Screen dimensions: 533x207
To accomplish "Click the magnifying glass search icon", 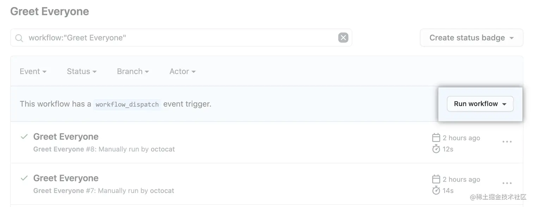I will (x=19, y=38).
